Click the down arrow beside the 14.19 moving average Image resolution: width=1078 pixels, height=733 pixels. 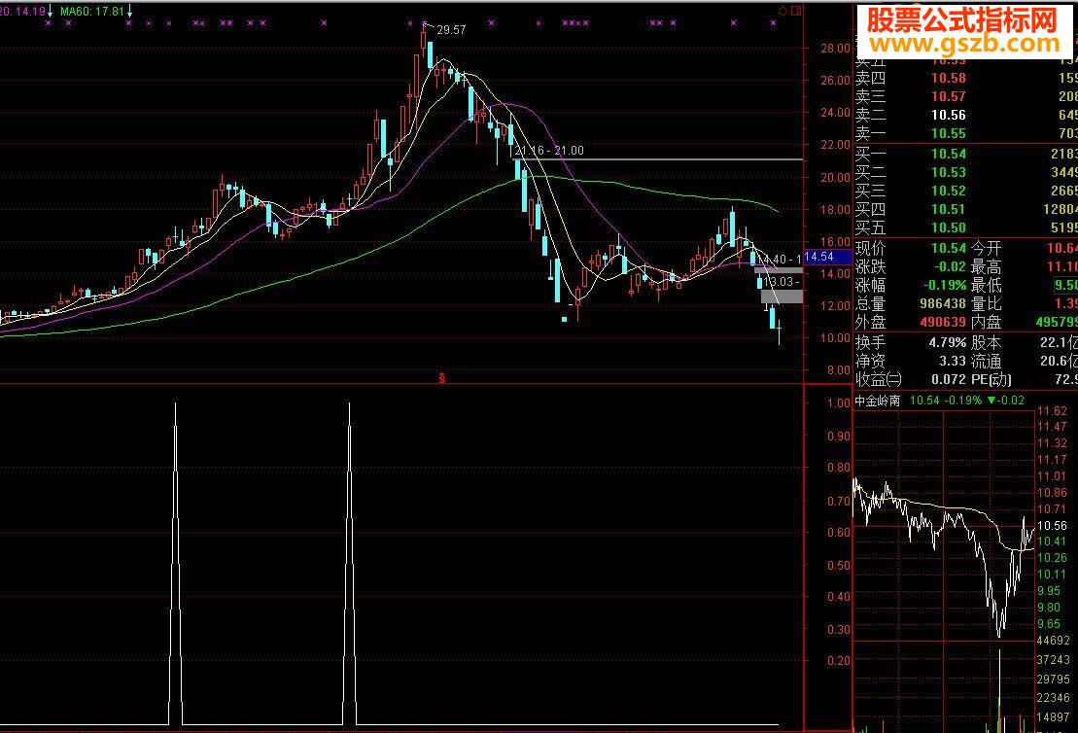click(x=51, y=11)
